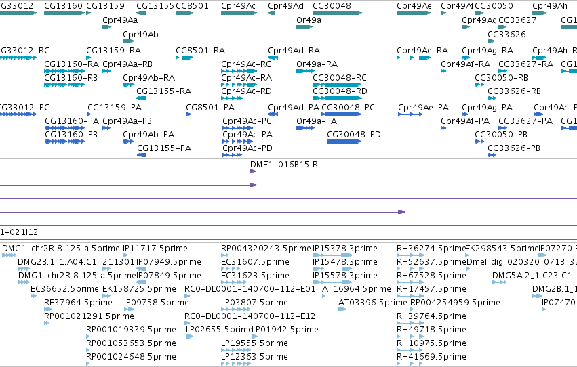Click the Cpr49Ad-RA transcript label

[x=294, y=50]
